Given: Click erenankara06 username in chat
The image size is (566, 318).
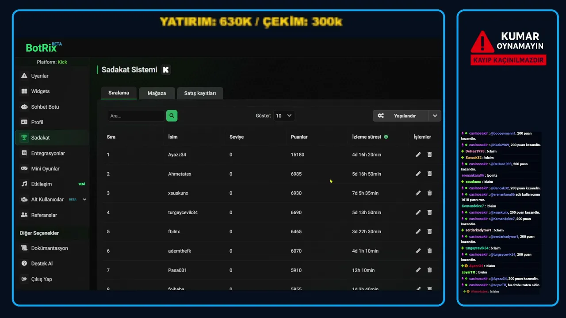Looking at the screenshot, I should pyautogui.click(x=473, y=175).
